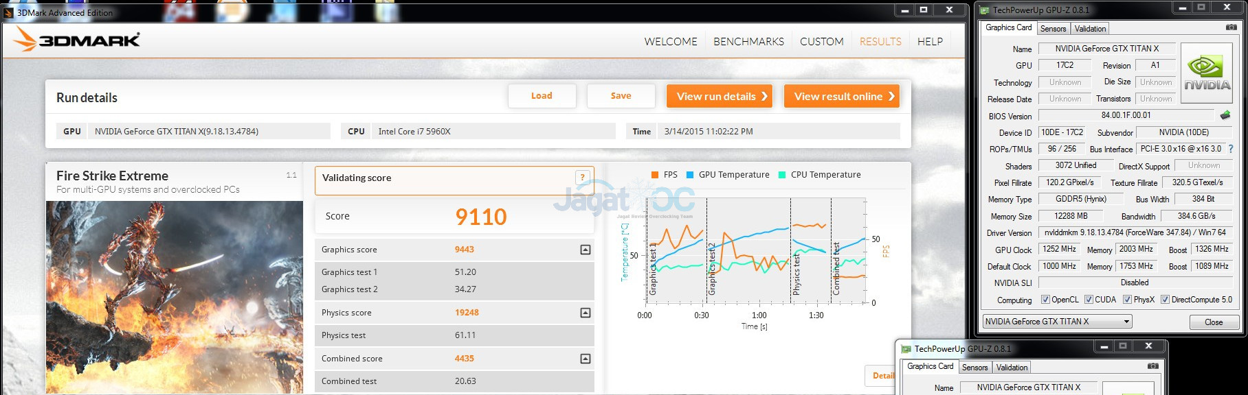Toggle the OpenCL checkbox
The height and width of the screenshot is (395, 1248).
tap(1045, 300)
